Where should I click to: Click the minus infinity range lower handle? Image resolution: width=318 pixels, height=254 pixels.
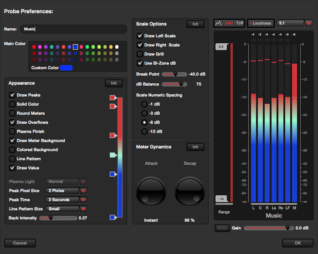tap(221, 199)
